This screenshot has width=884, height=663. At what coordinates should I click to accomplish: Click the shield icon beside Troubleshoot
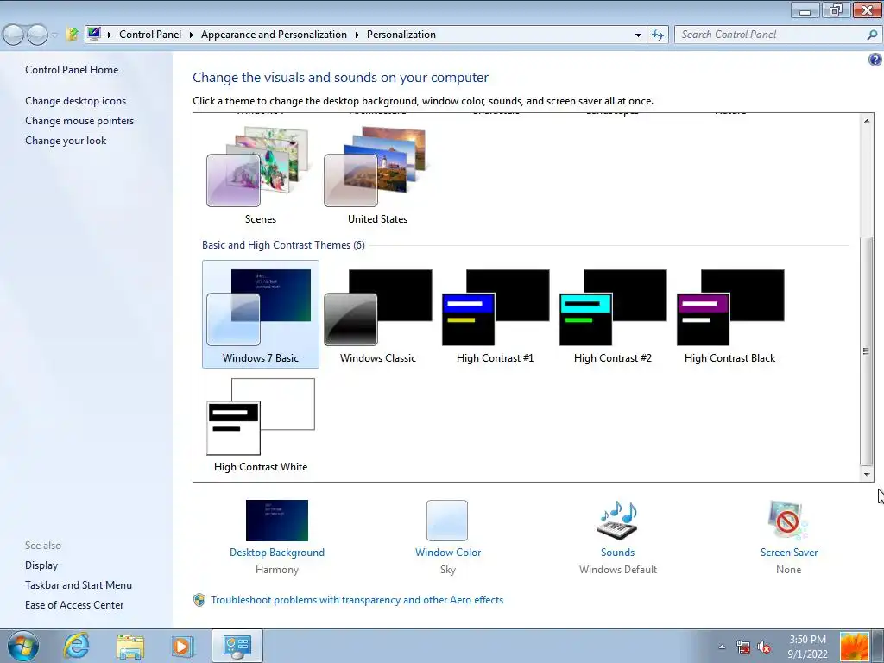click(199, 600)
